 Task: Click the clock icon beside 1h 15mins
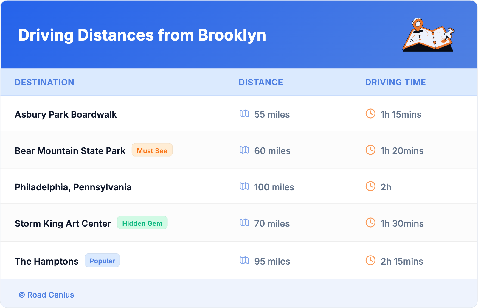pyautogui.click(x=370, y=113)
